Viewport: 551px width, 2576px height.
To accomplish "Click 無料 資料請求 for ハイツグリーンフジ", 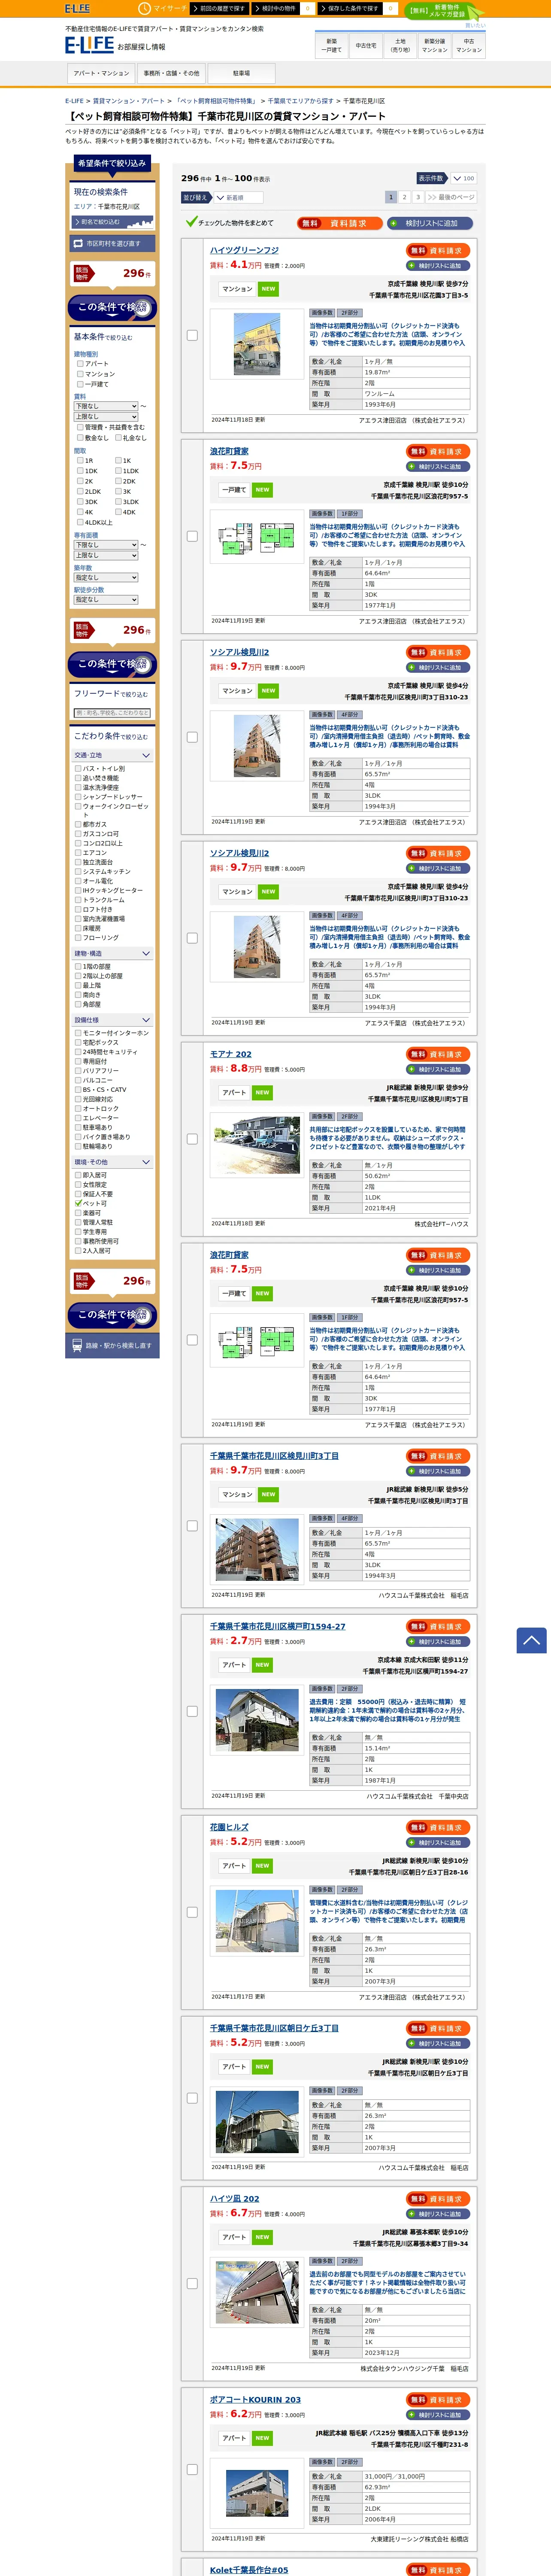I will pos(438,251).
